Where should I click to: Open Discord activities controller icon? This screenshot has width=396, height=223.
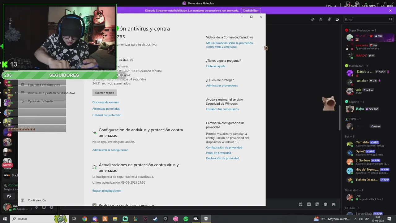[x=334, y=204]
